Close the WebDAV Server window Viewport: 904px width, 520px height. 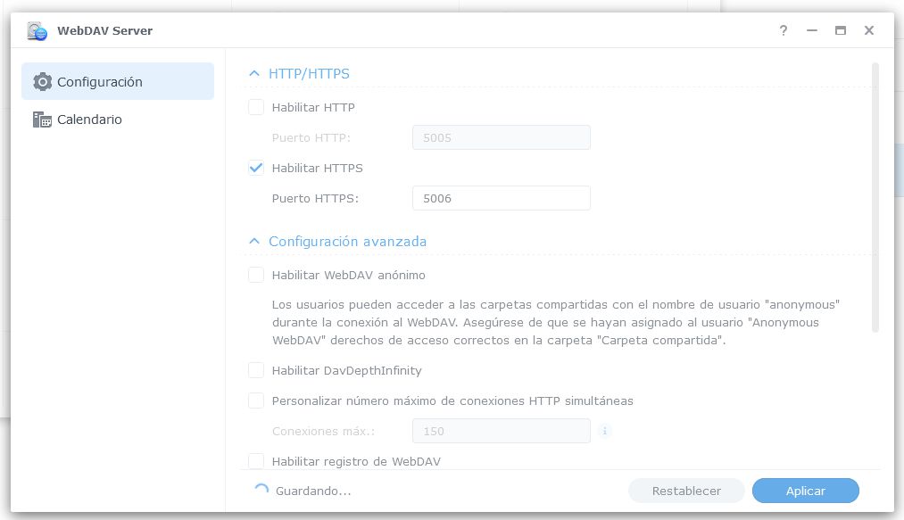point(868,30)
